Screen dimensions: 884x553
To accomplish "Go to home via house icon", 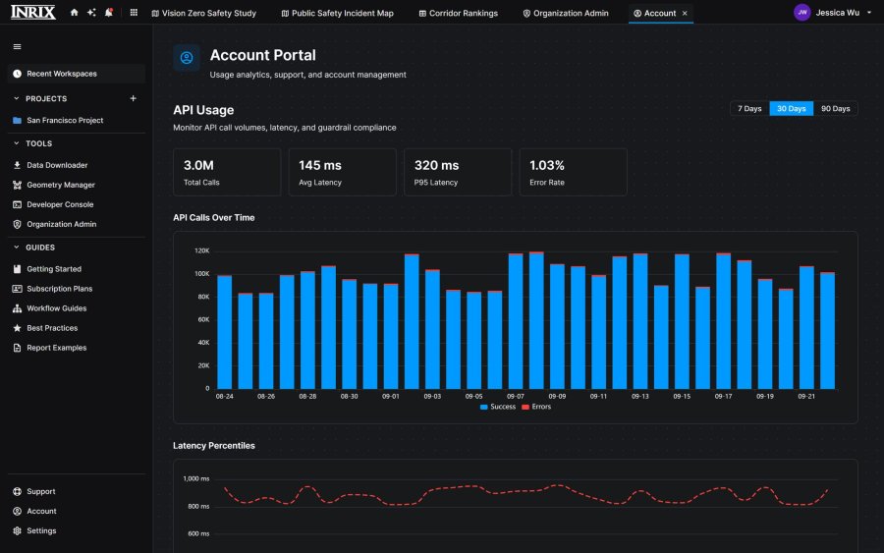I will point(74,13).
